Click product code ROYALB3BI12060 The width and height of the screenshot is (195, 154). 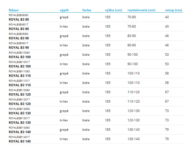pyautogui.click(x=19, y=90)
